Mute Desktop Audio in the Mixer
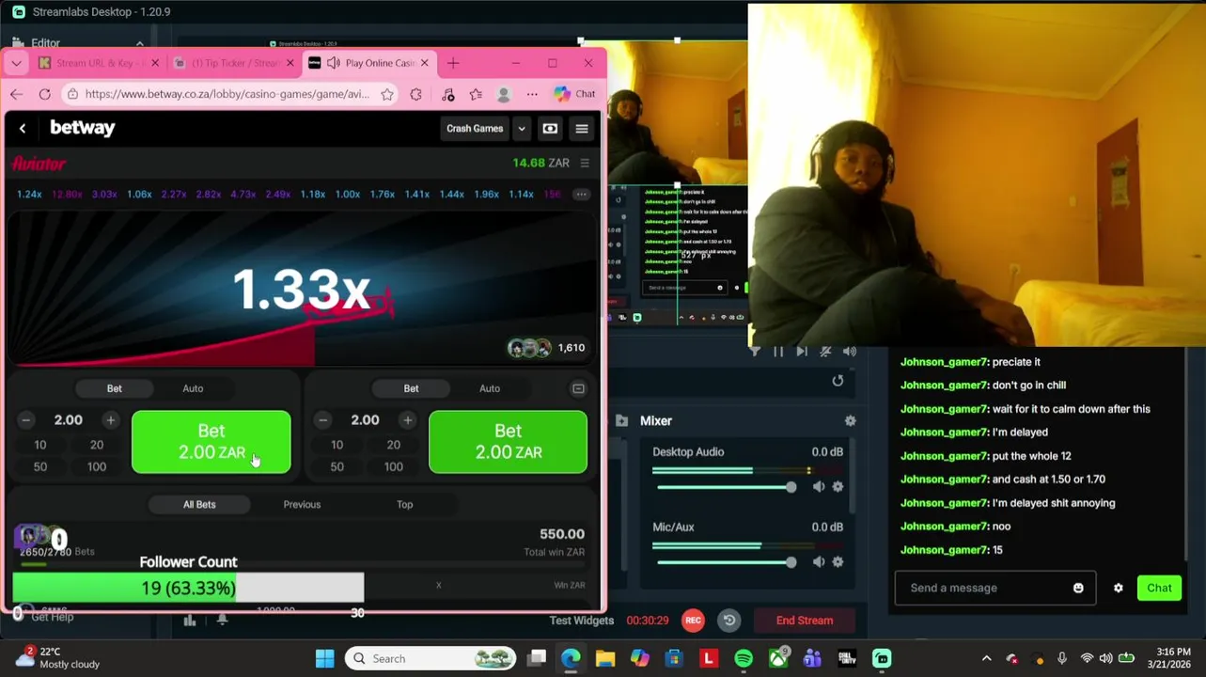 (819, 487)
